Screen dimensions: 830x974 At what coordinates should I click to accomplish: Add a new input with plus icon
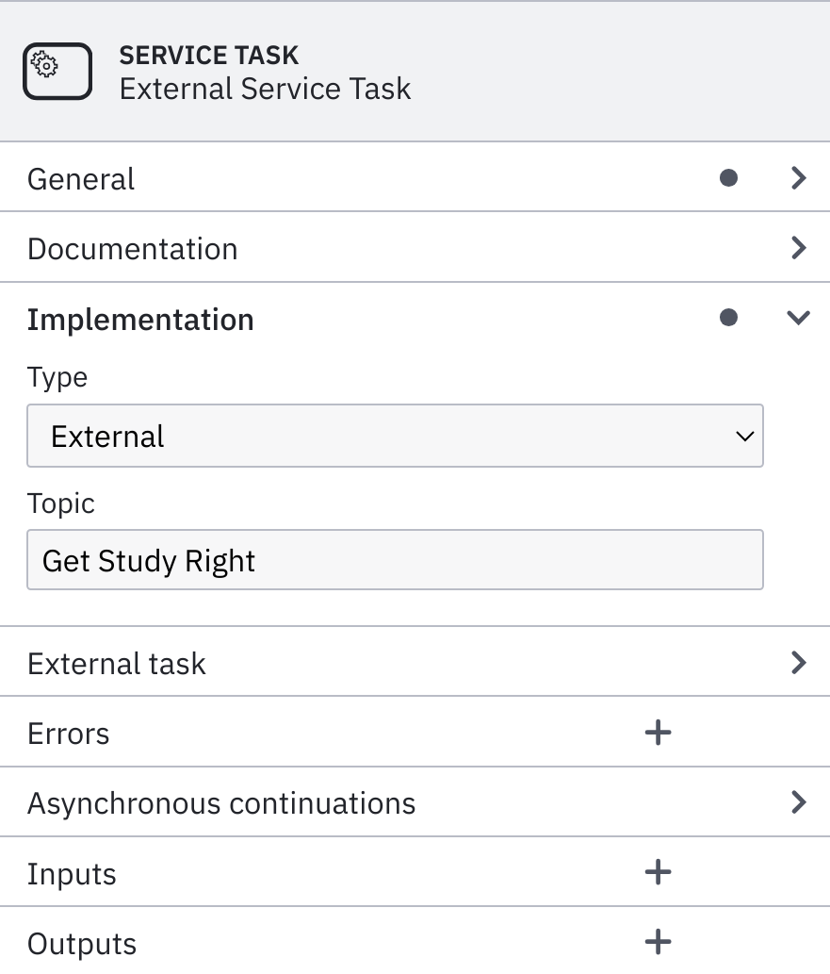pyautogui.click(x=658, y=872)
